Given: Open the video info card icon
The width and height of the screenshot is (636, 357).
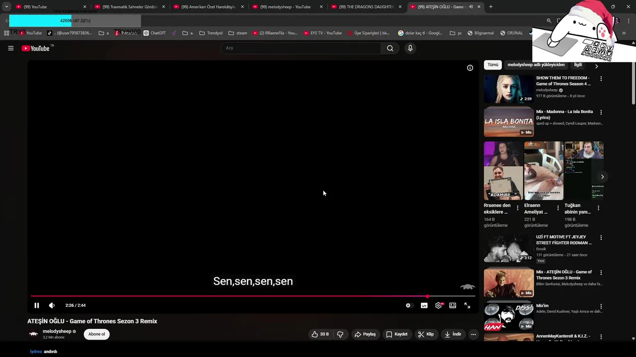Looking at the screenshot, I should click(x=470, y=68).
